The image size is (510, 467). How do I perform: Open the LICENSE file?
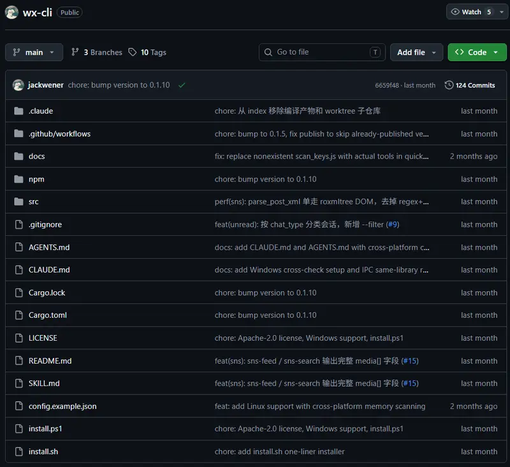[43, 338]
